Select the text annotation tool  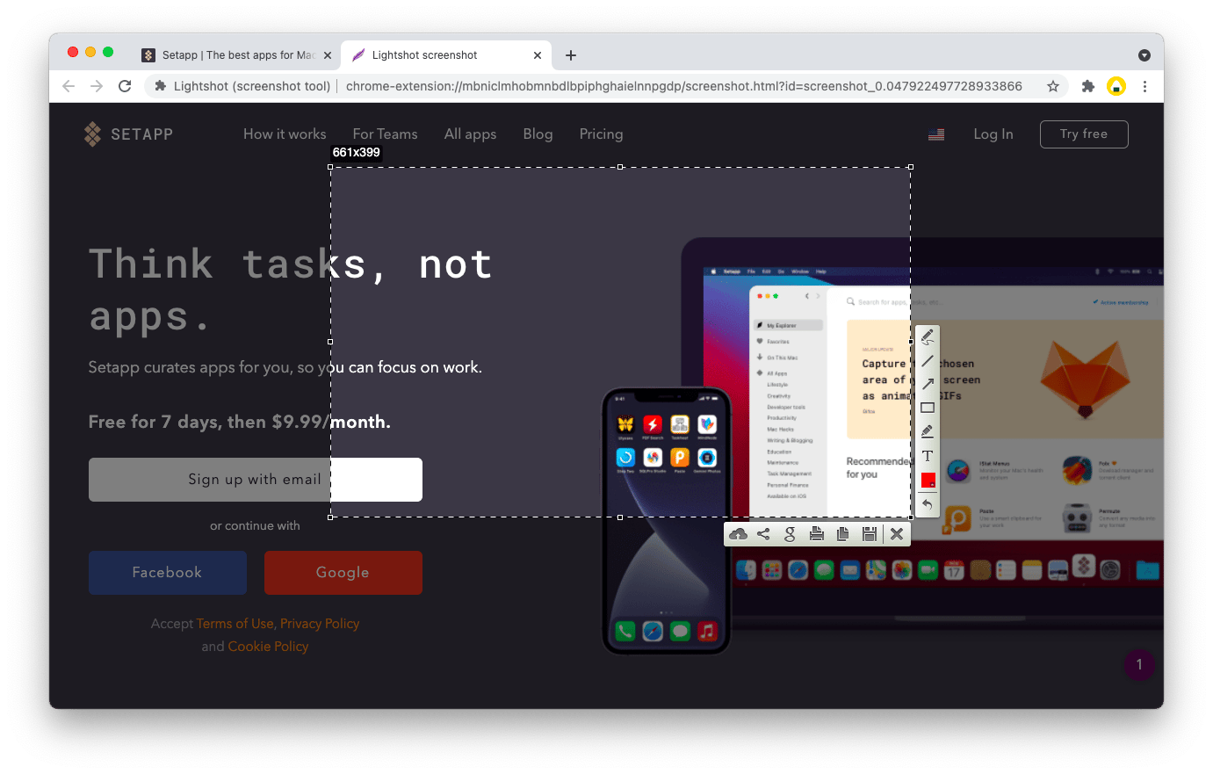(x=928, y=456)
